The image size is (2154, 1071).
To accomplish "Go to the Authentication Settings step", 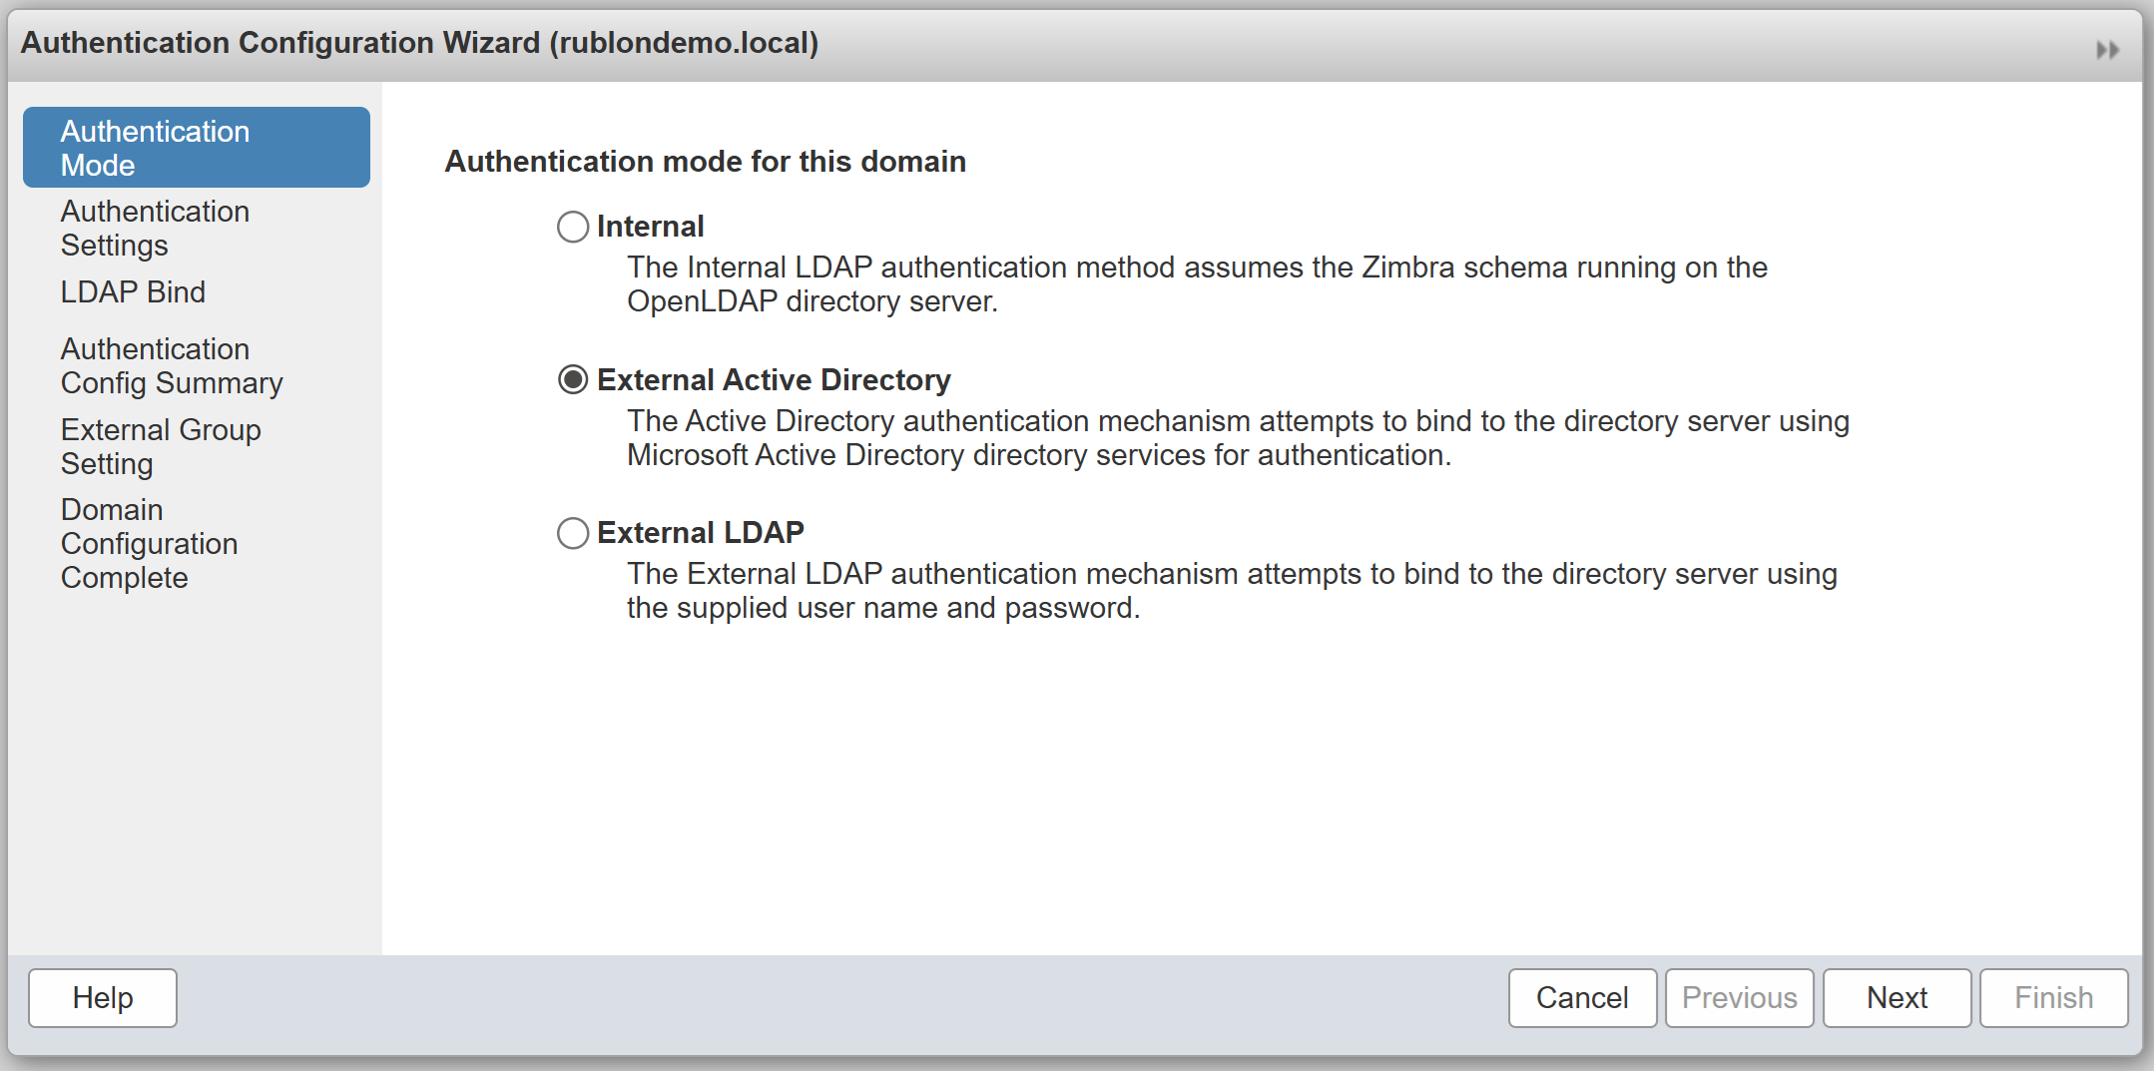I will tap(155, 229).
